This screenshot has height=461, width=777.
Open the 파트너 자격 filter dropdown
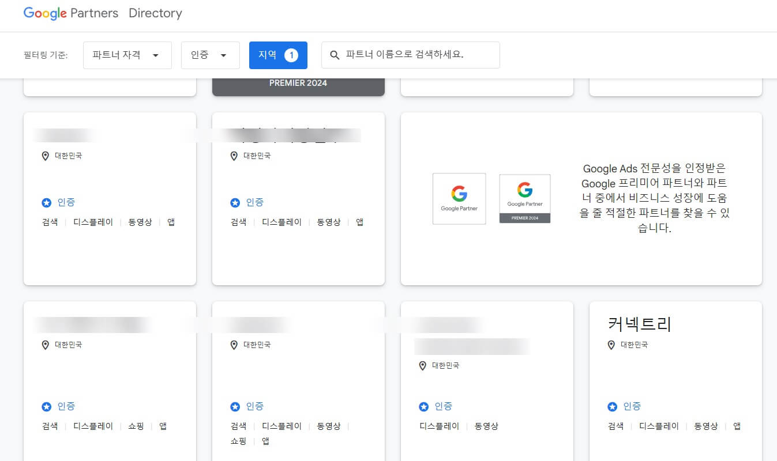click(127, 55)
